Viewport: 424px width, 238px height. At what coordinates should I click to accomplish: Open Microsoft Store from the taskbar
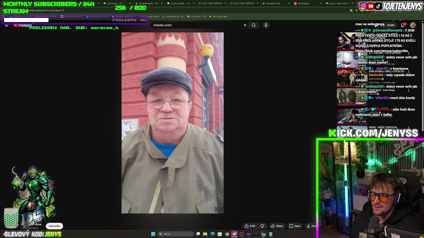[x=220, y=234]
